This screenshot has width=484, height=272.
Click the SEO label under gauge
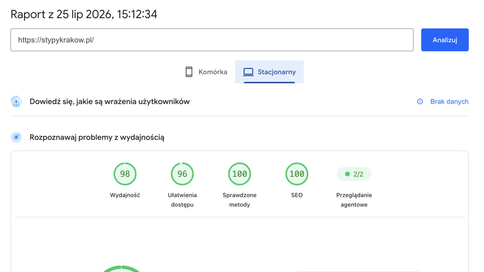click(297, 195)
